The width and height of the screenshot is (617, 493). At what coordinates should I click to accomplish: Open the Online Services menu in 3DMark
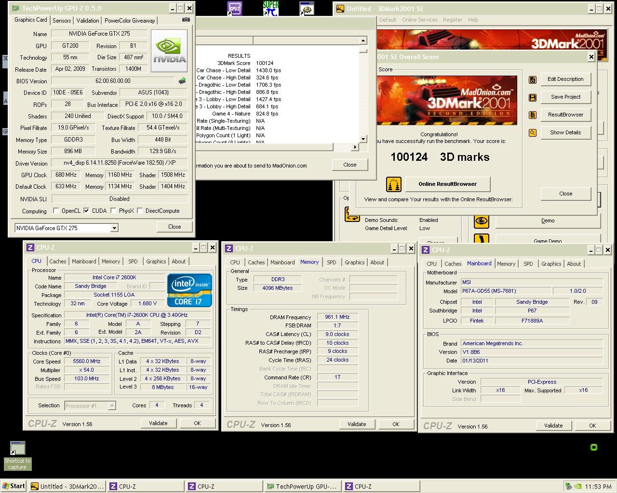419,20
